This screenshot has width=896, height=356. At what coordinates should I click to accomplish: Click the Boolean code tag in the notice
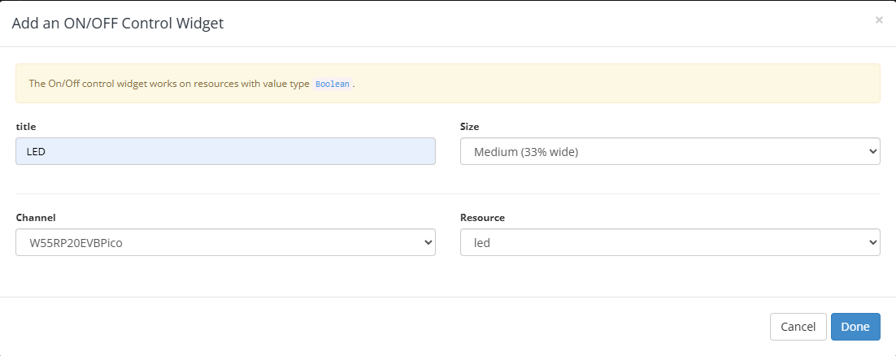coord(333,84)
